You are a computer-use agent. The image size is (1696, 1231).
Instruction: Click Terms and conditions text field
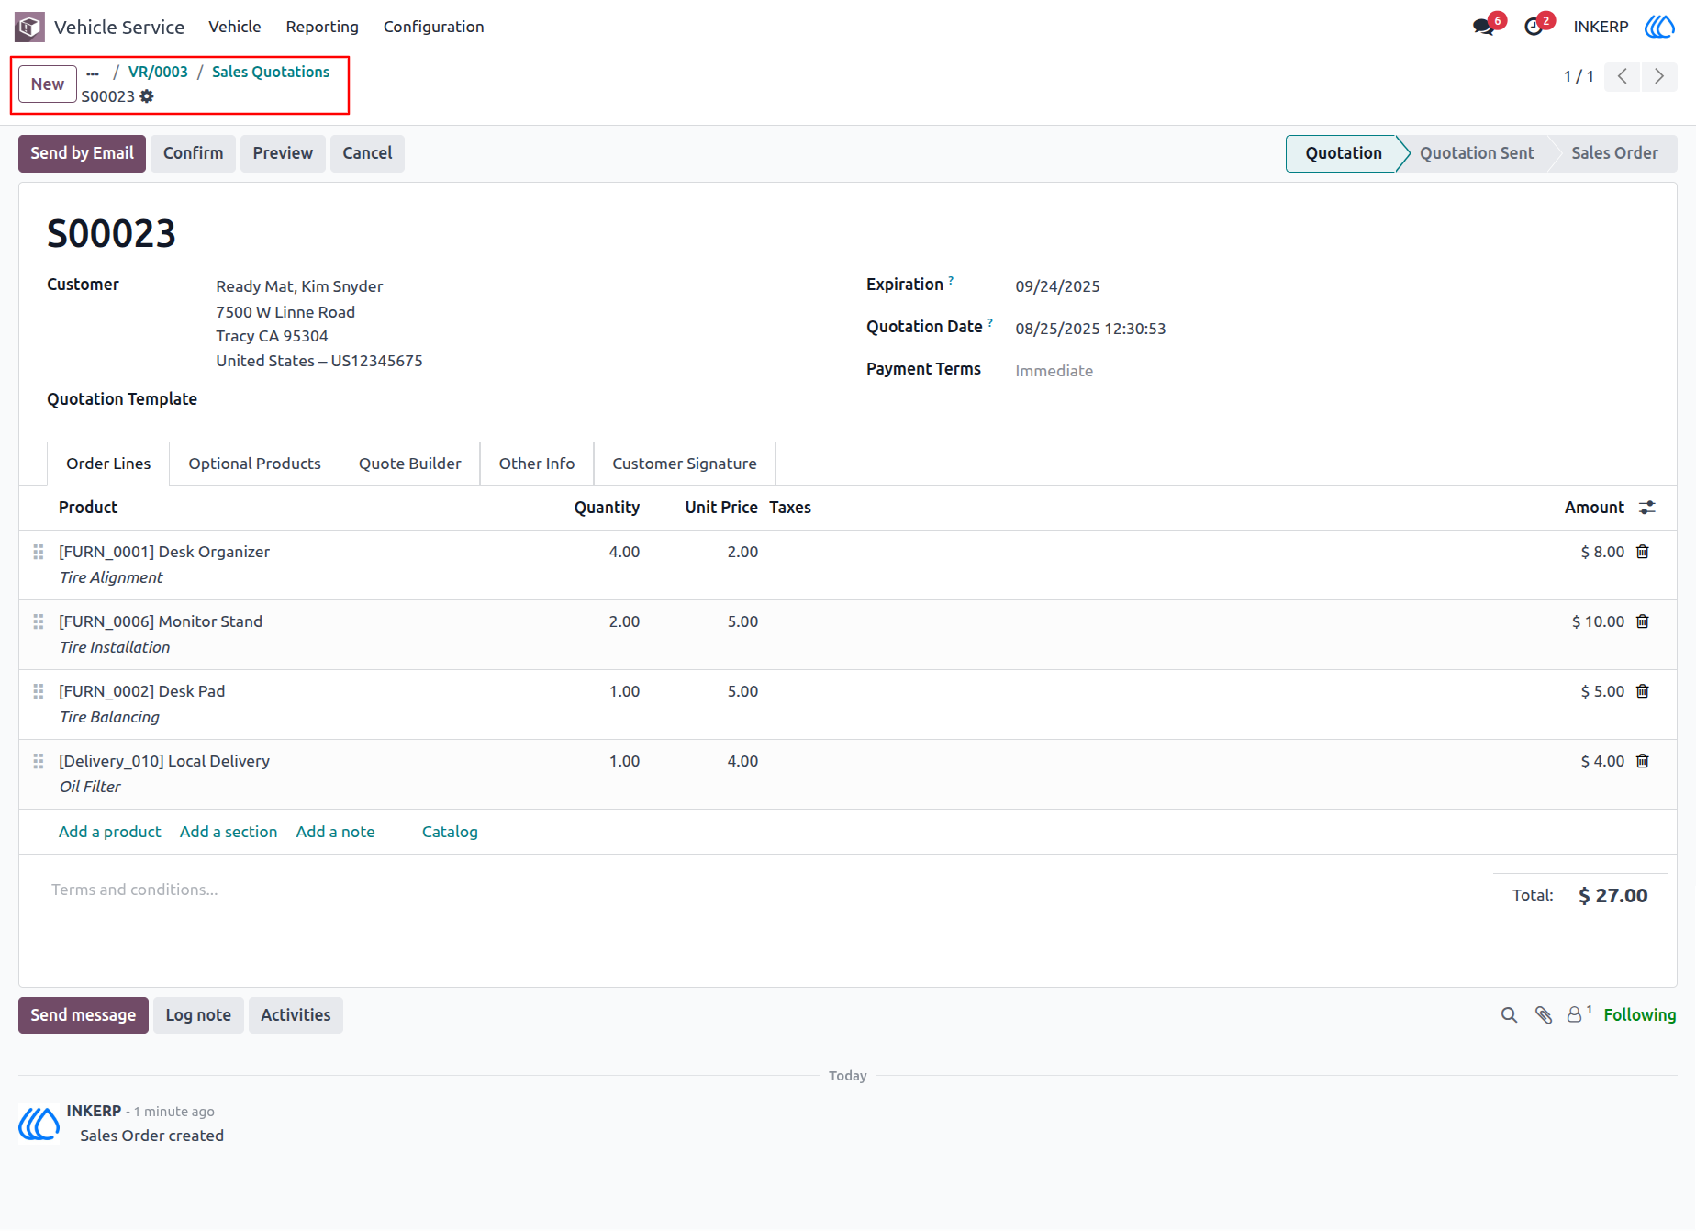coord(135,890)
